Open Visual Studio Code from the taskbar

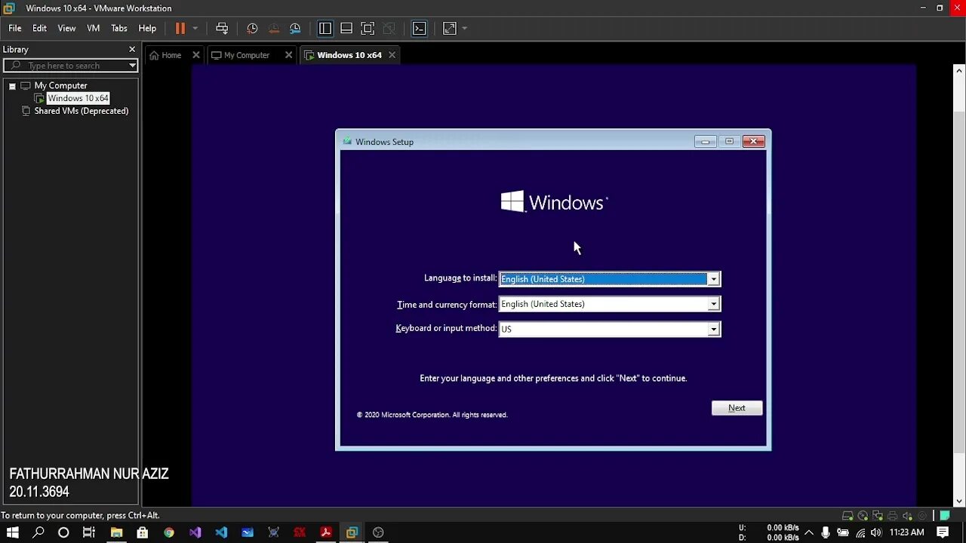(221, 532)
